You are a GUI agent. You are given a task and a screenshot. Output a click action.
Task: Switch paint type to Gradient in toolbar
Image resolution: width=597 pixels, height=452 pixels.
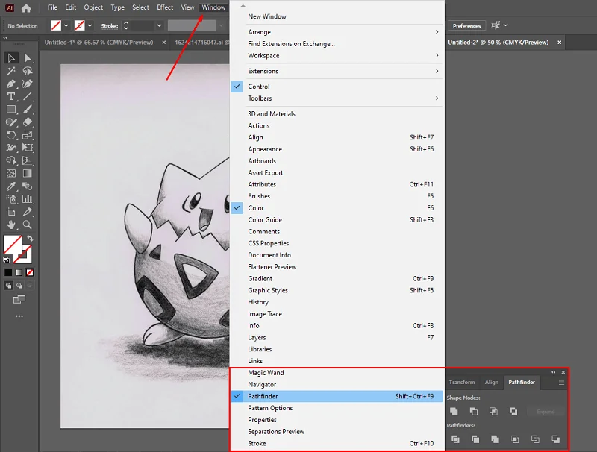click(x=19, y=272)
